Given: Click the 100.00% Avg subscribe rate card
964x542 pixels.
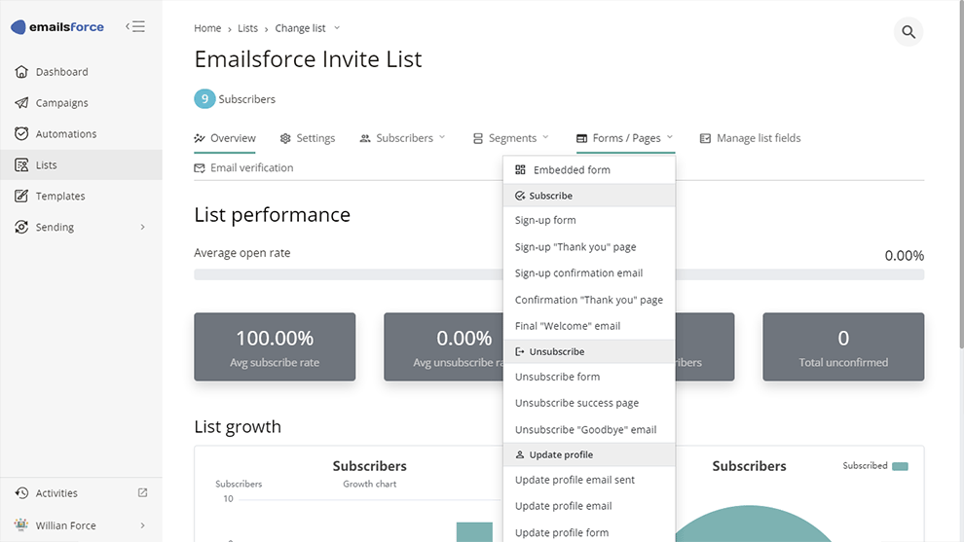Looking at the screenshot, I should click(x=275, y=346).
